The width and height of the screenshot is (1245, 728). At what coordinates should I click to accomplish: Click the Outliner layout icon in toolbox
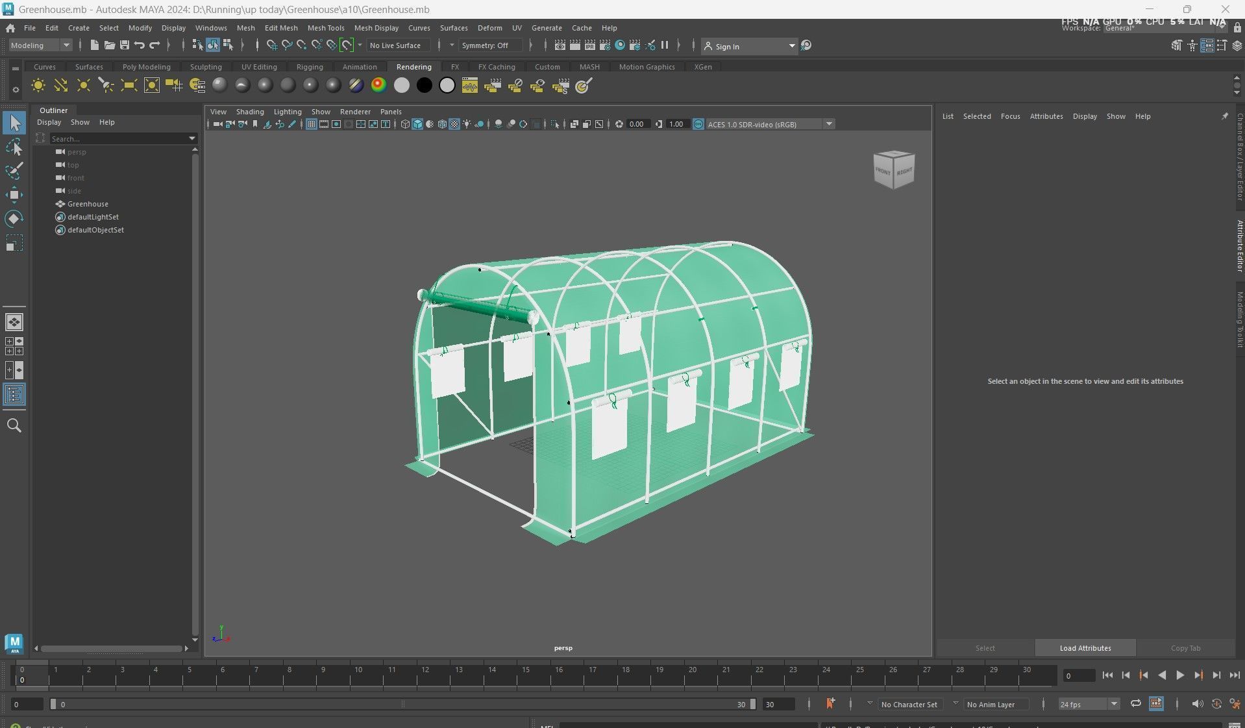tap(14, 394)
